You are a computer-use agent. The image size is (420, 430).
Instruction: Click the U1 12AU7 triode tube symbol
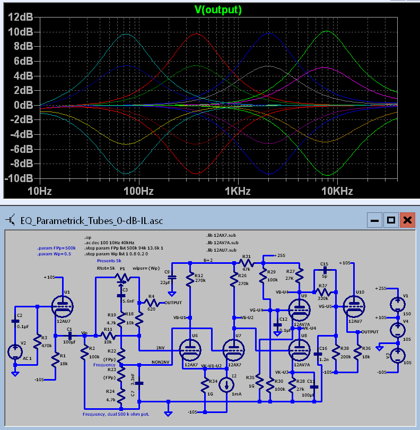pyautogui.click(x=63, y=305)
